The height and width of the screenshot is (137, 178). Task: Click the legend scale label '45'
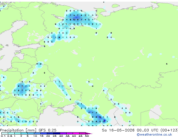click(80, 136)
